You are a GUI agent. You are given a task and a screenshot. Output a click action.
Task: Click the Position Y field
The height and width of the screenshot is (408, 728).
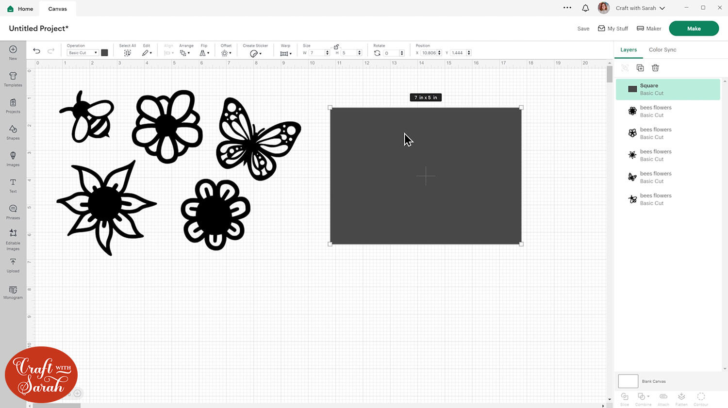pos(459,53)
